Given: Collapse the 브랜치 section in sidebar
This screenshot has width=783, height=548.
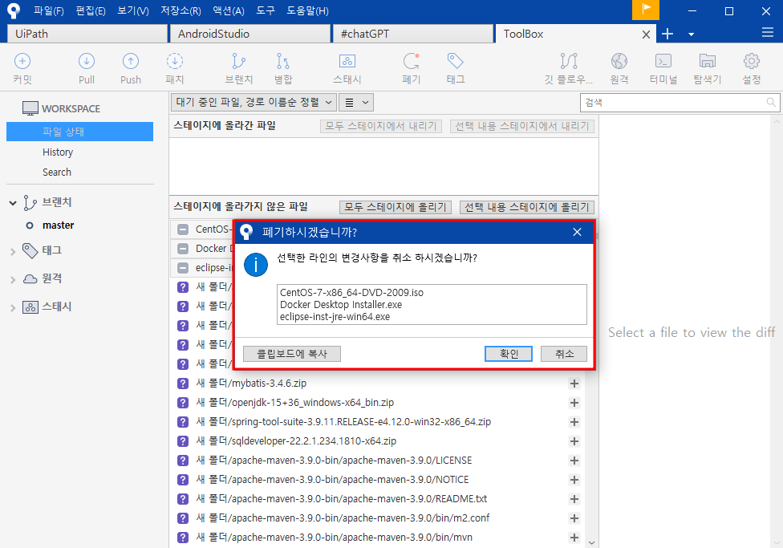Looking at the screenshot, I should tap(13, 203).
